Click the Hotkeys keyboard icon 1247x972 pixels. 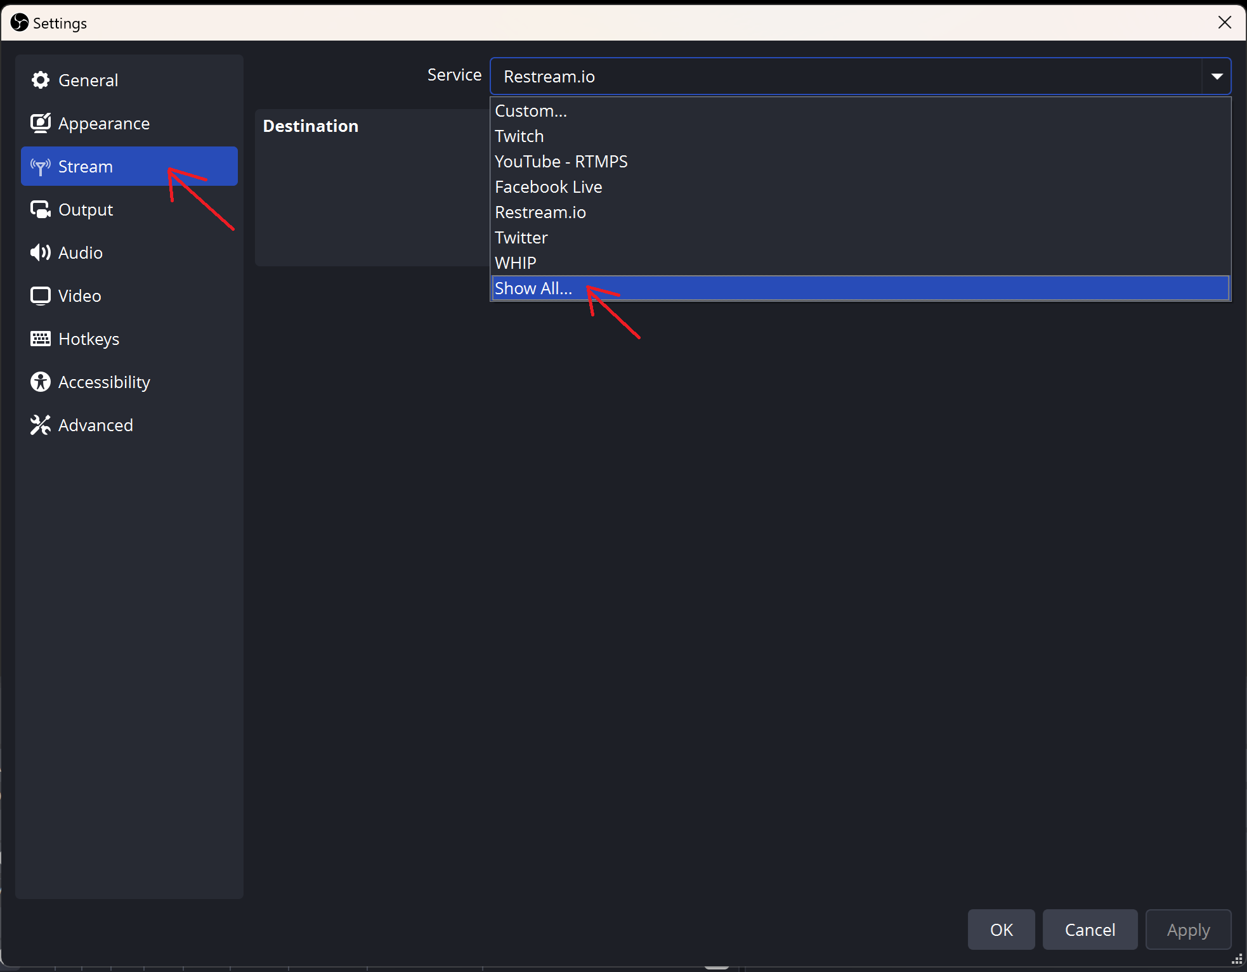(x=41, y=339)
